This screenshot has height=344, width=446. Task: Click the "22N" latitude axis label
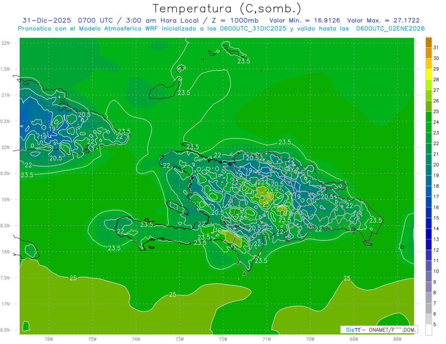(x=6, y=43)
